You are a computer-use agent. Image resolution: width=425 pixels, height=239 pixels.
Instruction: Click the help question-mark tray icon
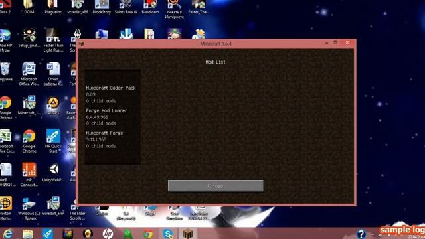point(361,234)
